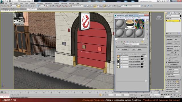Activate the Select Object tool
This screenshot has width=182, height=102.
pyautogui.click(x=18, y=6)
